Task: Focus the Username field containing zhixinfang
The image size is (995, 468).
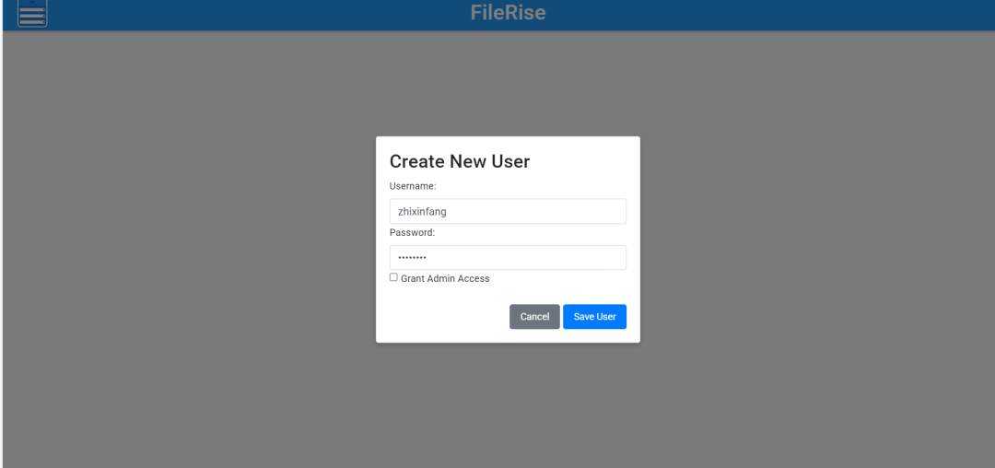Action: [x=508, y=211]
